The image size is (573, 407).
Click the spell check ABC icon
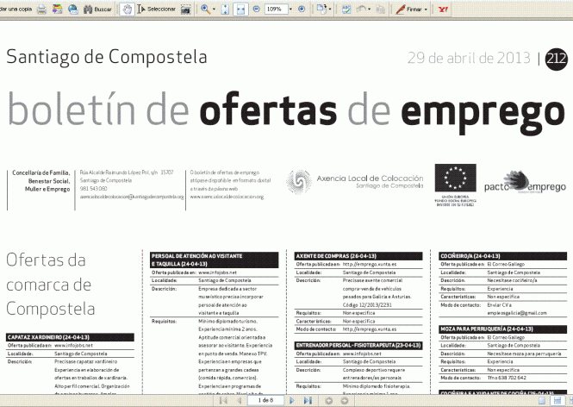click(346, 9)
